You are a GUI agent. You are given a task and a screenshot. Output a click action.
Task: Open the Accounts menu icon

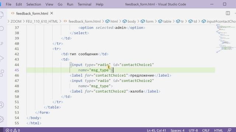point(1,105)
